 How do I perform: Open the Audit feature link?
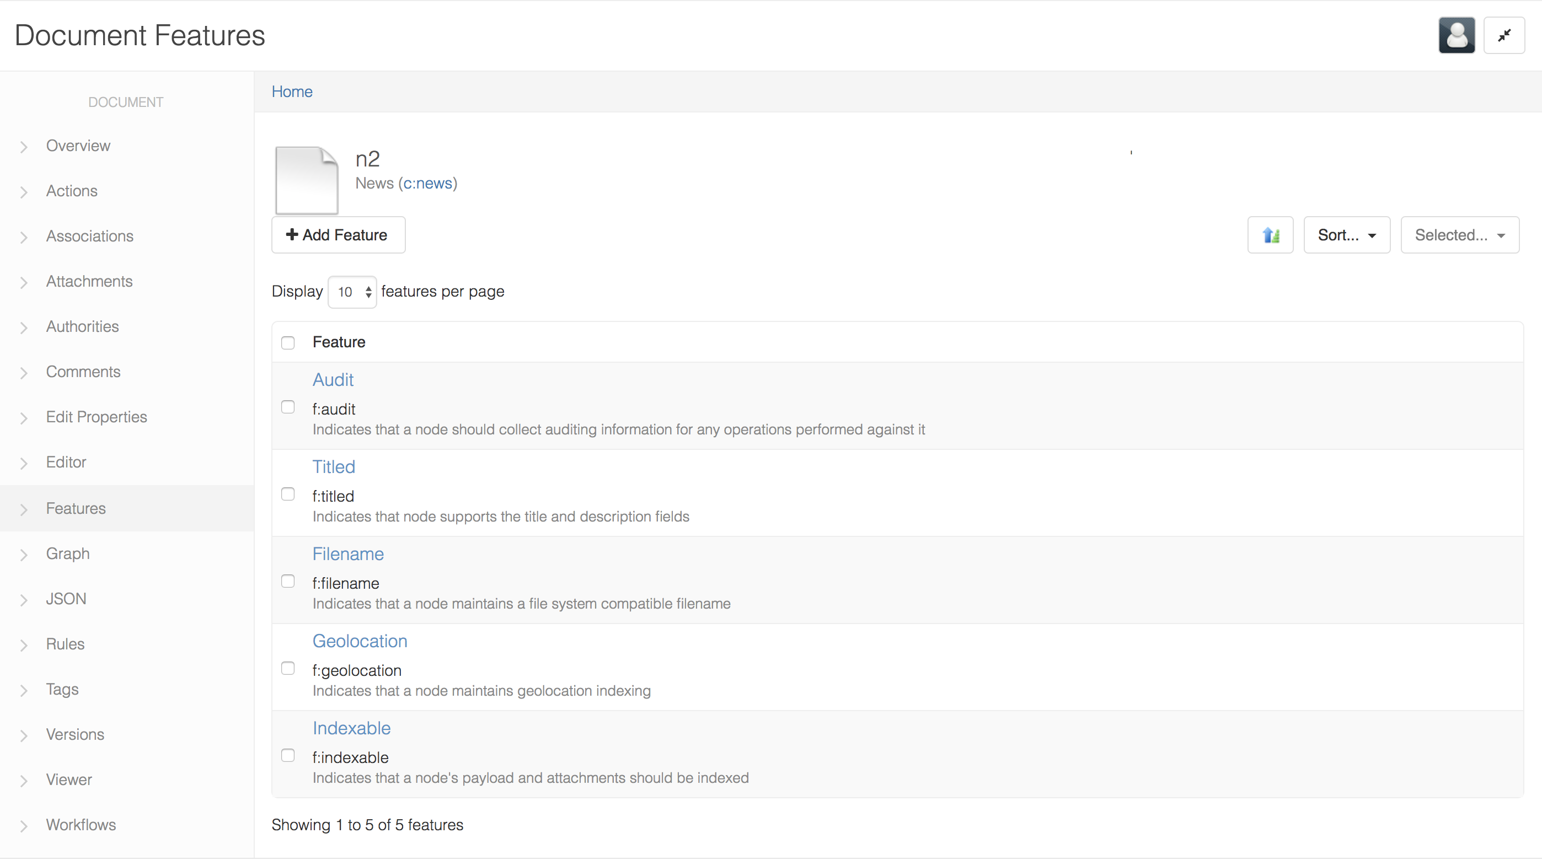click(333, 379)
